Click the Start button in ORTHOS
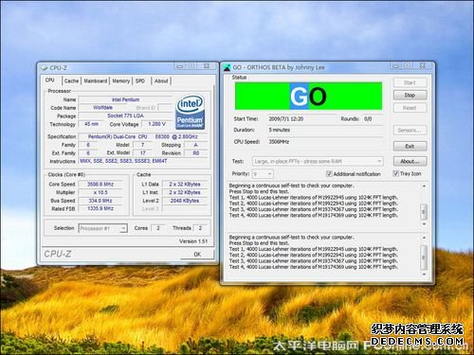 tap(410, 82)
